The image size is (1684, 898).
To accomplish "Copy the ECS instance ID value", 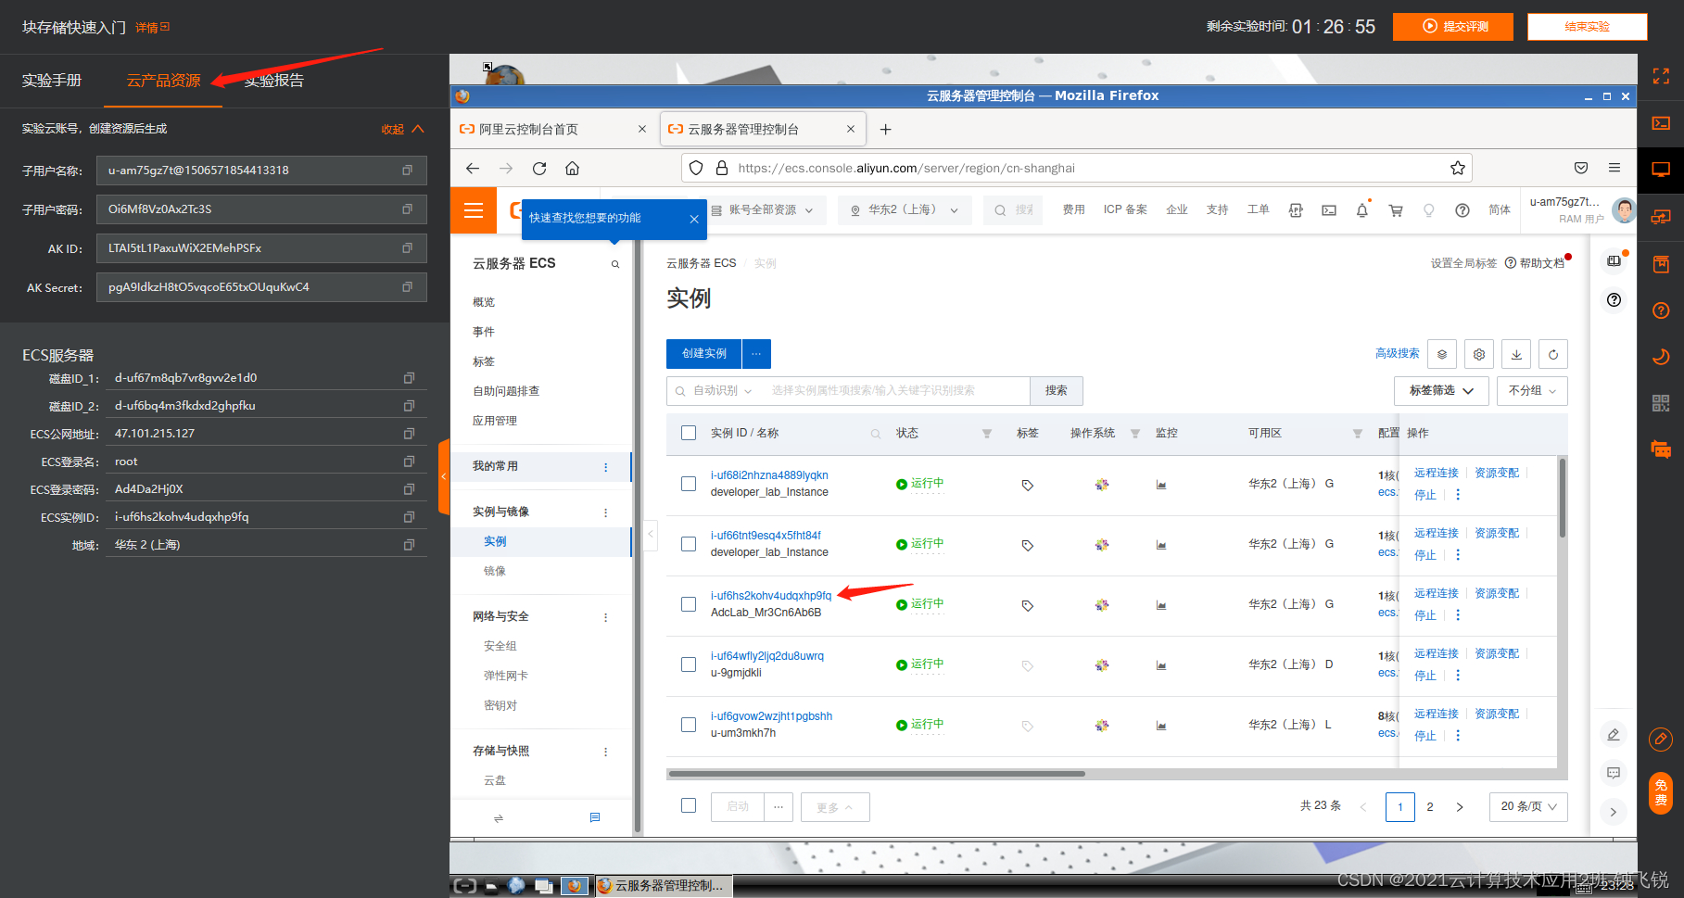I will click(409, 517).
